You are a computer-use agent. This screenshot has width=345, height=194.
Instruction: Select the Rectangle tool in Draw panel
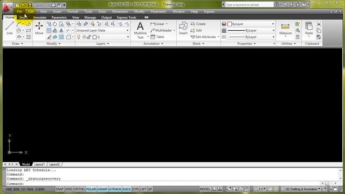click(29, 31)
